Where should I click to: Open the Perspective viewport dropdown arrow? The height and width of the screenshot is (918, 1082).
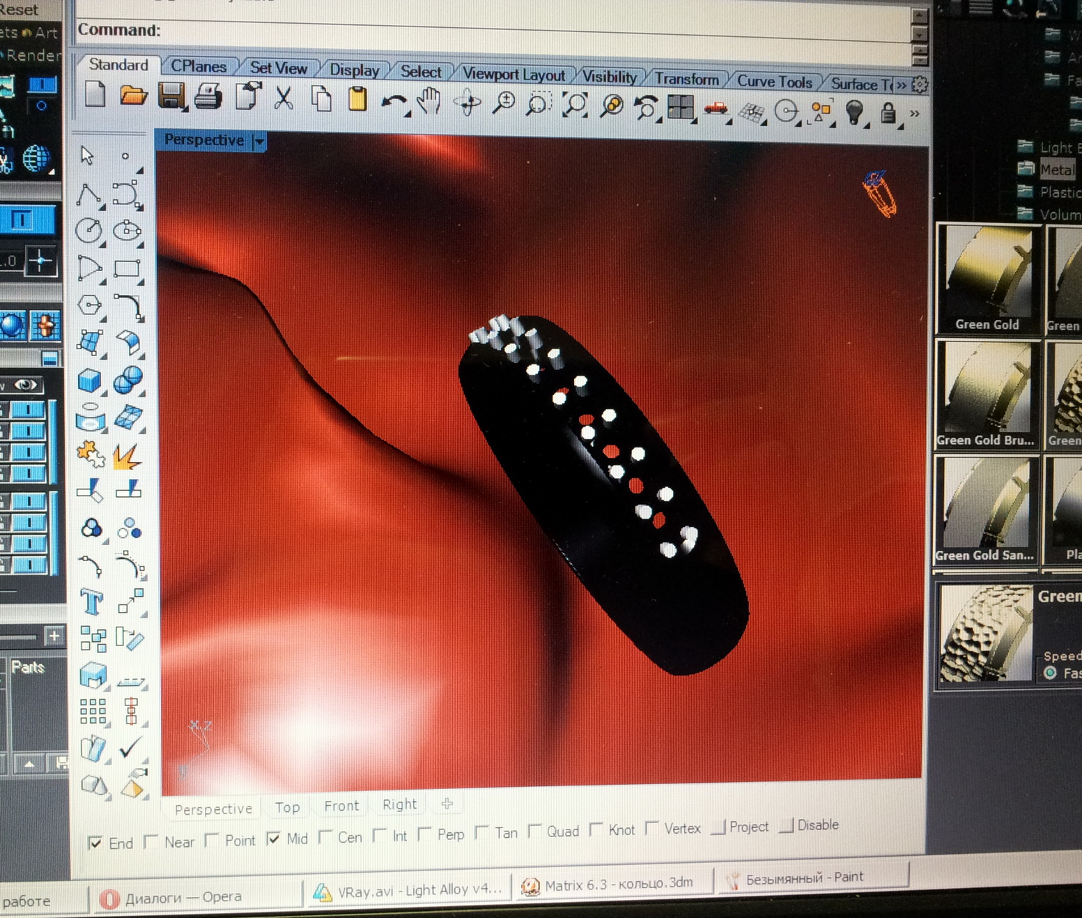pos(259,141)
